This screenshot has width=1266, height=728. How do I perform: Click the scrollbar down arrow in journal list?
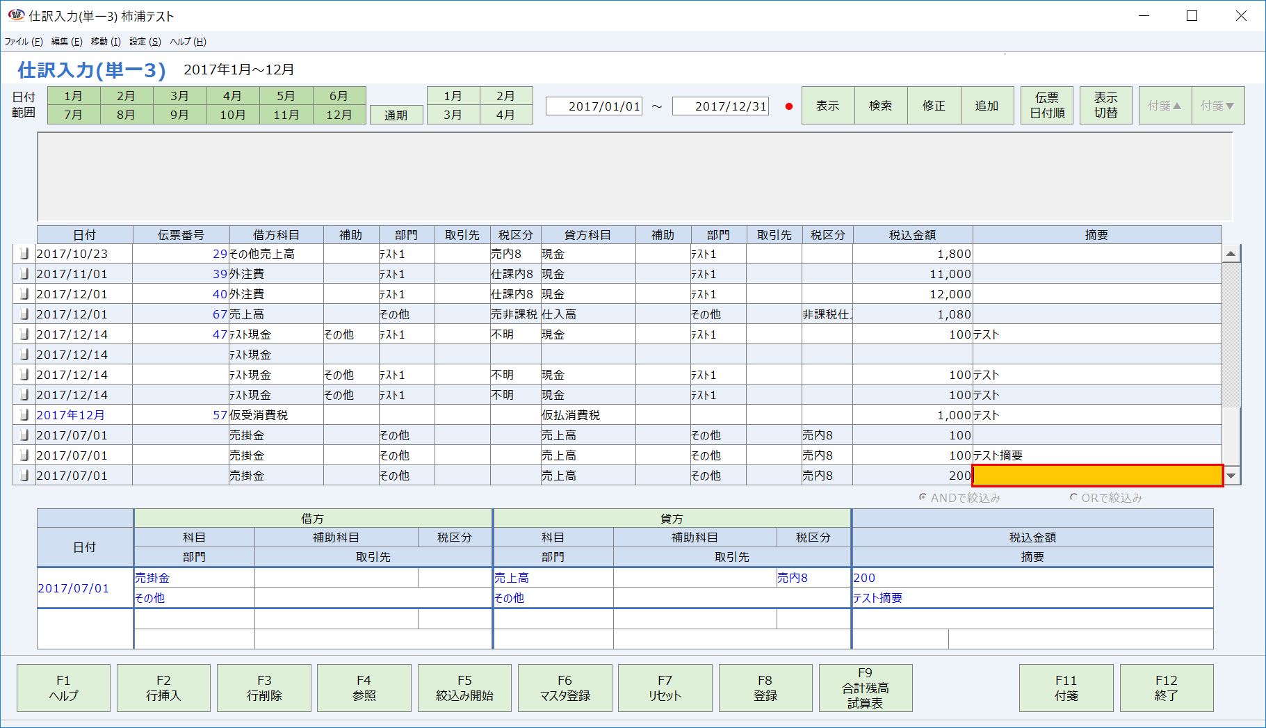click(x=1232, y=476)
